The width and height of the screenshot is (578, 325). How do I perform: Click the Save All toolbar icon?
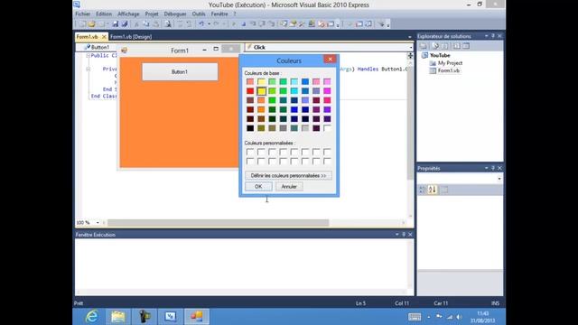[x=125, y=24]
